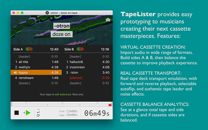Click the stop square button
208x130 pixels.
coord(17,113)
